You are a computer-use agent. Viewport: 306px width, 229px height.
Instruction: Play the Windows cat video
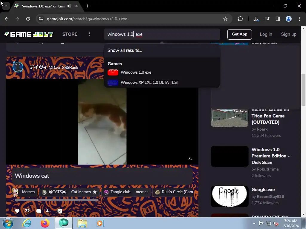pyautogui.click(x=102, y=122)
